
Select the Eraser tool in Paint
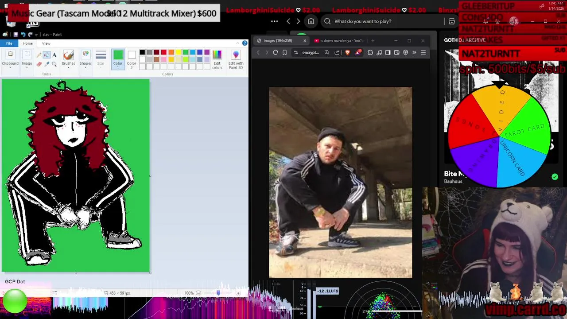tap(39, 64)
